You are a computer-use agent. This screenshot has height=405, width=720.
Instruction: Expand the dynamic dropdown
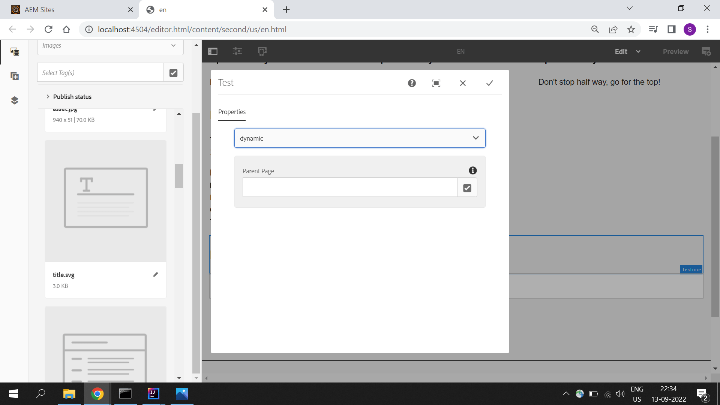(x=475, y=138)
